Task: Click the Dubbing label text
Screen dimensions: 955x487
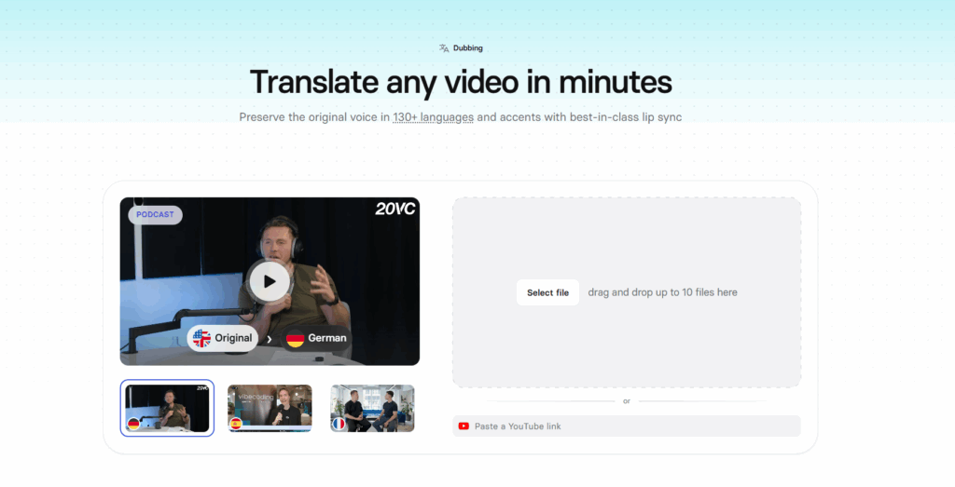Action: click(x=468, y=48)
